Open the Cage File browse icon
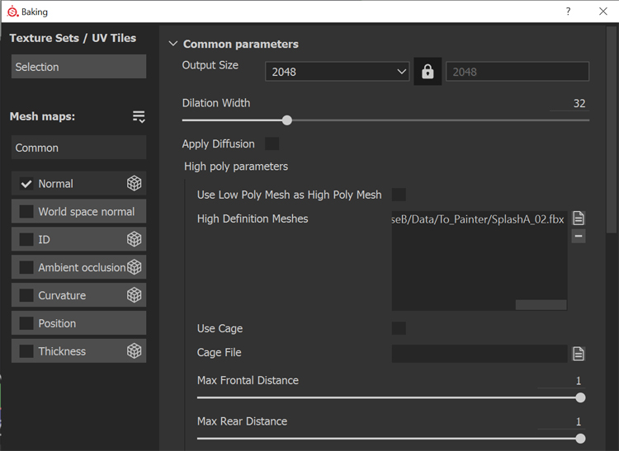This screenshot has height=451, width=619. pyautogui.click(x=579, y=354)
